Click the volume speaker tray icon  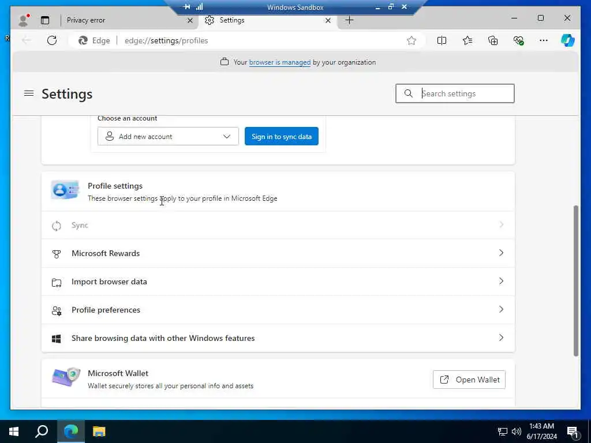517,431
